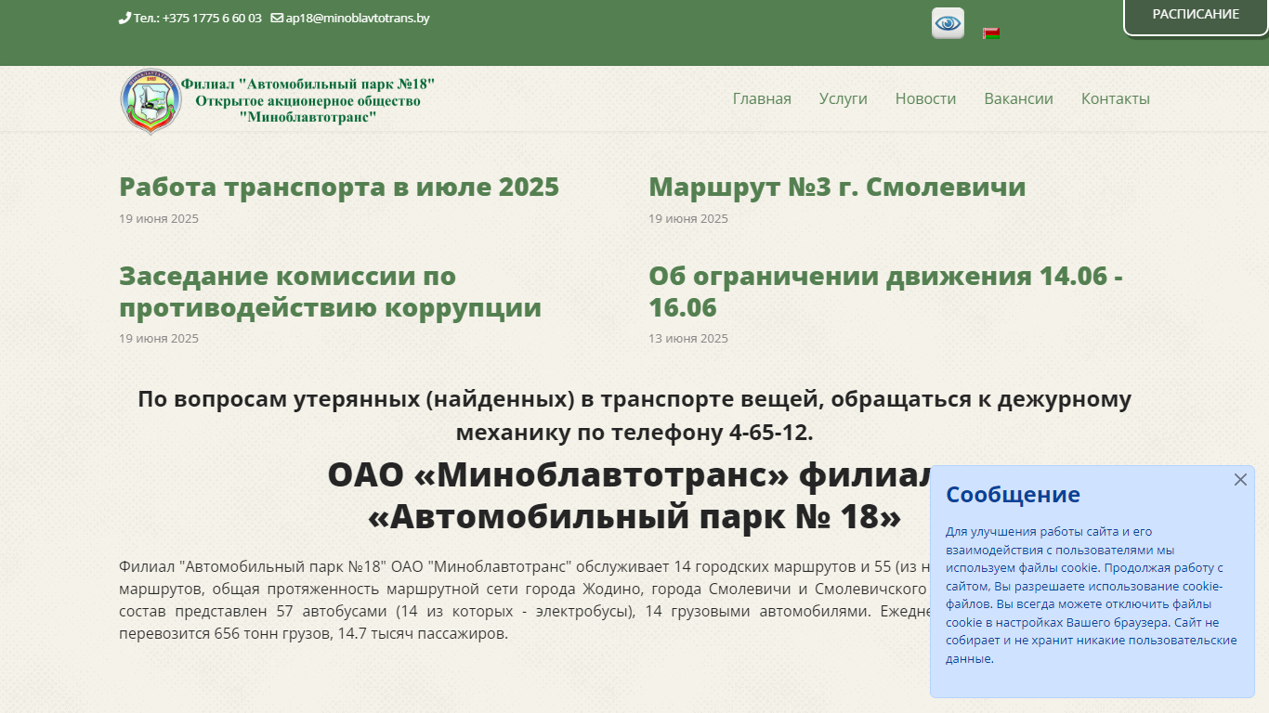Open the Новости menu item
Viewport: 1269px width, 713px height.
click(x=925, y=98)
